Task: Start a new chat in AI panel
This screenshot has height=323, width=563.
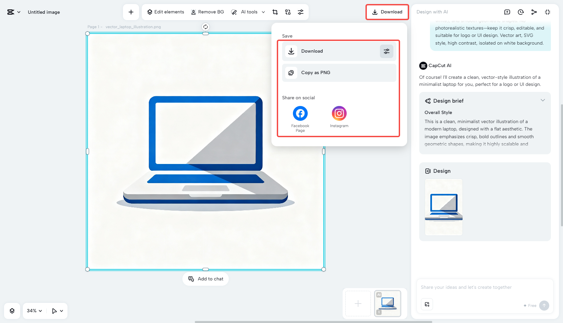Action: [x=507, y=12]
